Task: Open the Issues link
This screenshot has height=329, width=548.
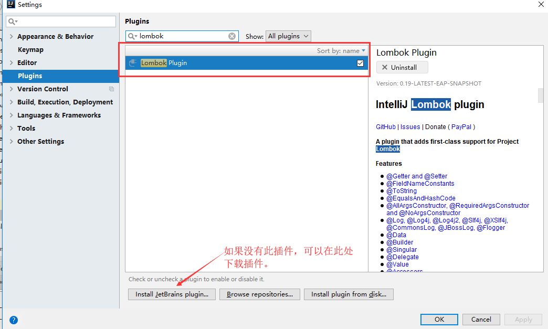Action: (410, 127)
